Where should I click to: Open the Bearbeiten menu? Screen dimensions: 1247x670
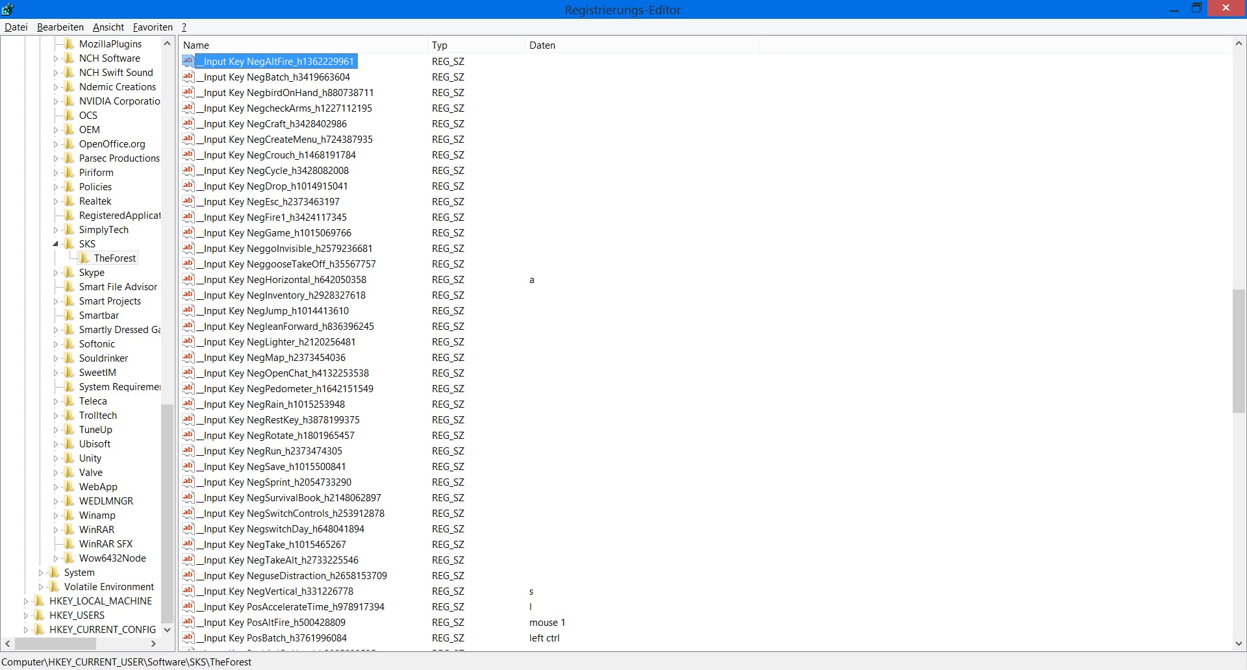60,27
